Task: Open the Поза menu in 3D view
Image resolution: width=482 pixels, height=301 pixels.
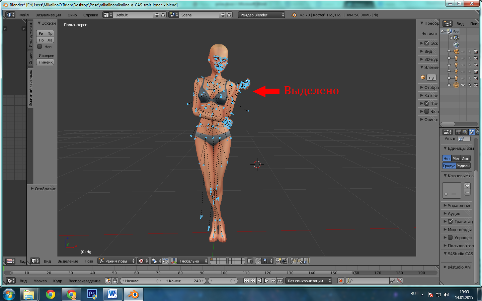Action: point(89,261)
